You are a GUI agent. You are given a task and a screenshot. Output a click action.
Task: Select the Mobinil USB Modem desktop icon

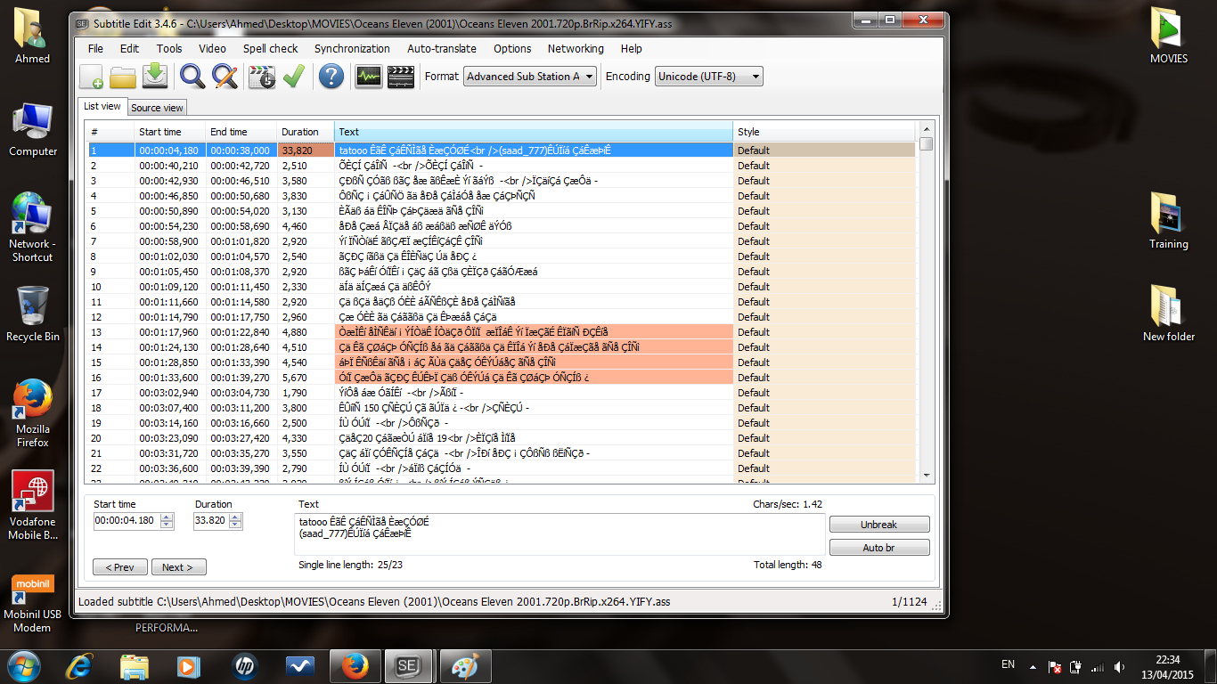[33, 602]
